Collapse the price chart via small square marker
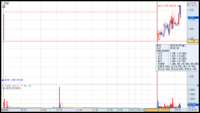This screenshot has width=200, height=113. pos(2,3)
